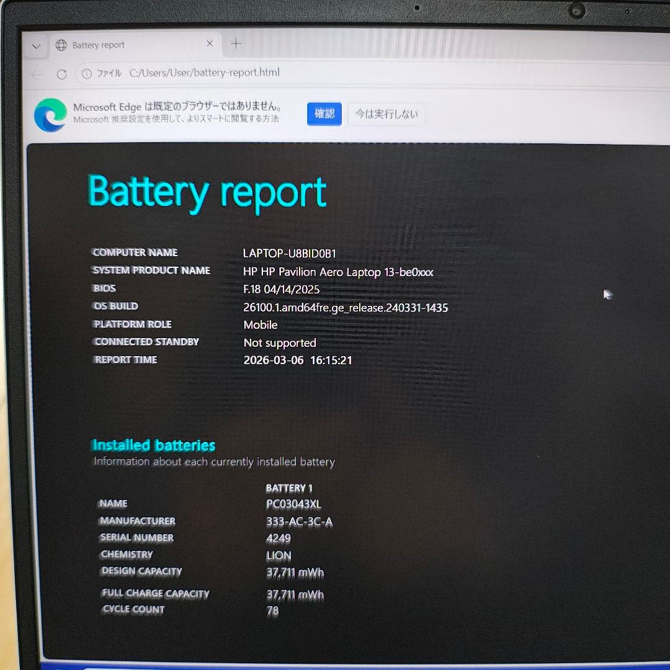
Task: Click the globe favicon on the Battery report tab
Action: click(61, 45)
